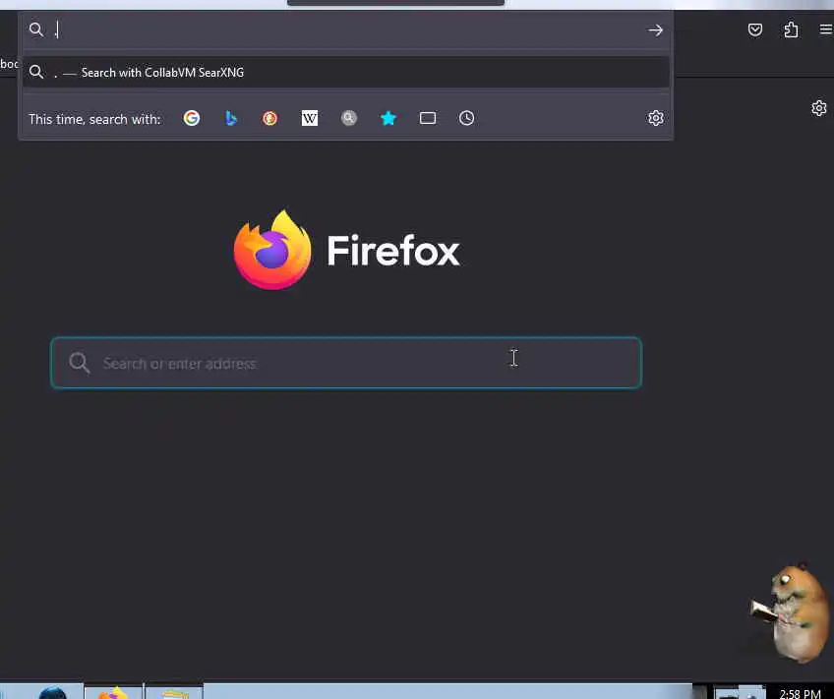The height and width of the screenshot is (699, 834).
Task: Open the Firefox hamburger application menu
Action: pos(826,29)
